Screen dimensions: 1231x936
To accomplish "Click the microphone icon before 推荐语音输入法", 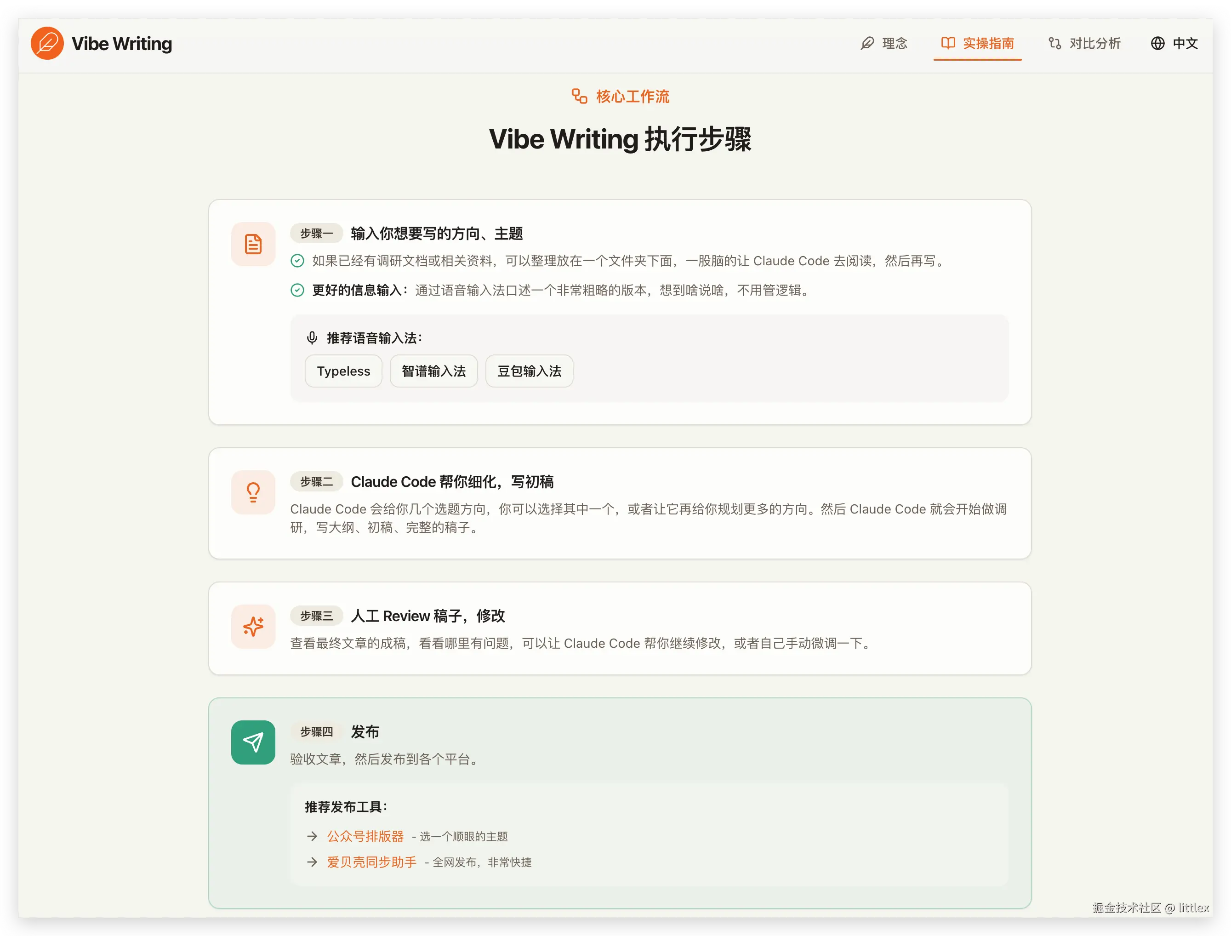I will (312, 337).
